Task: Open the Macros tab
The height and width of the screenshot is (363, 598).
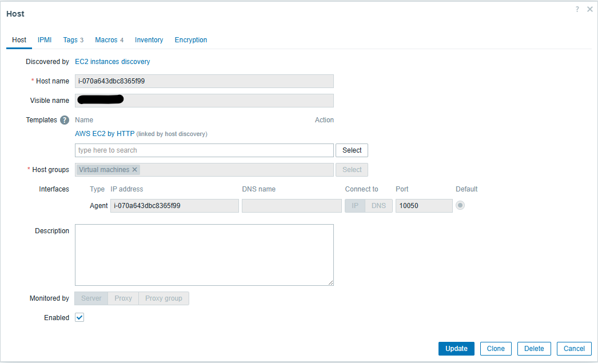Action: click(x=109, y=40)
